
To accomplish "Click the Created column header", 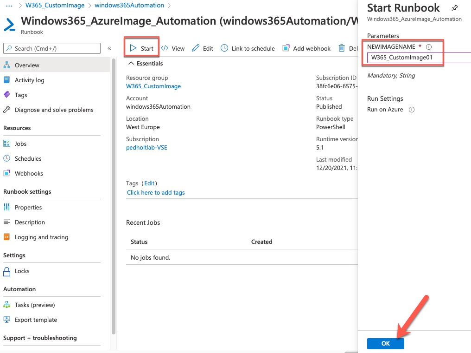I will point(261,242).
